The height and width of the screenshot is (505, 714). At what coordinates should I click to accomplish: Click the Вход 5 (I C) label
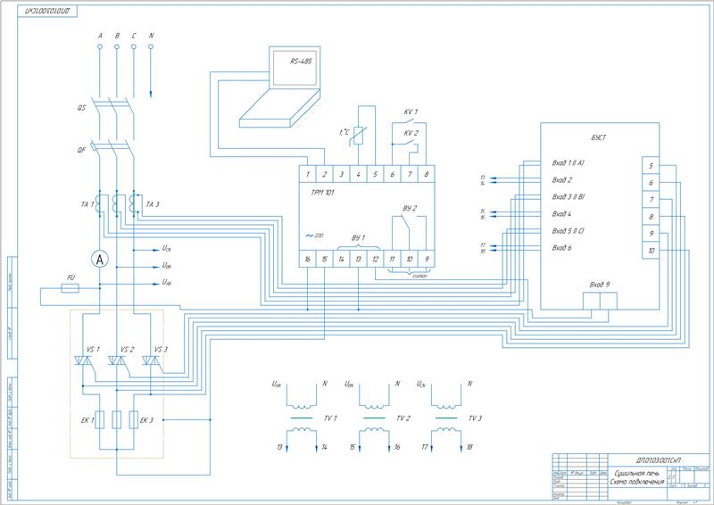click(x=568, y=231)
